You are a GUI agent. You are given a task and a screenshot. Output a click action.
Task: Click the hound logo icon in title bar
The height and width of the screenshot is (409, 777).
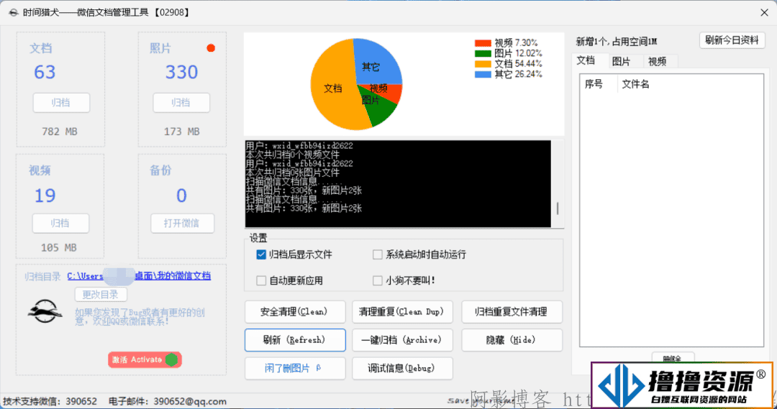point(14,12)
